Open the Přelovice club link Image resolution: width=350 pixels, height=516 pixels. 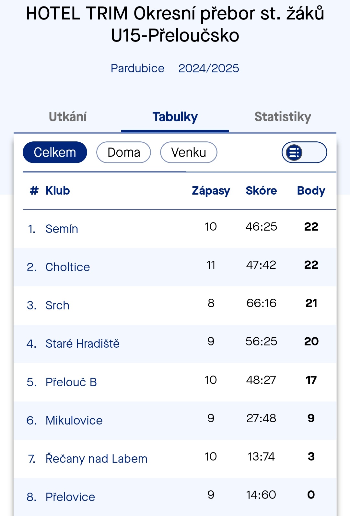[70, 497]
